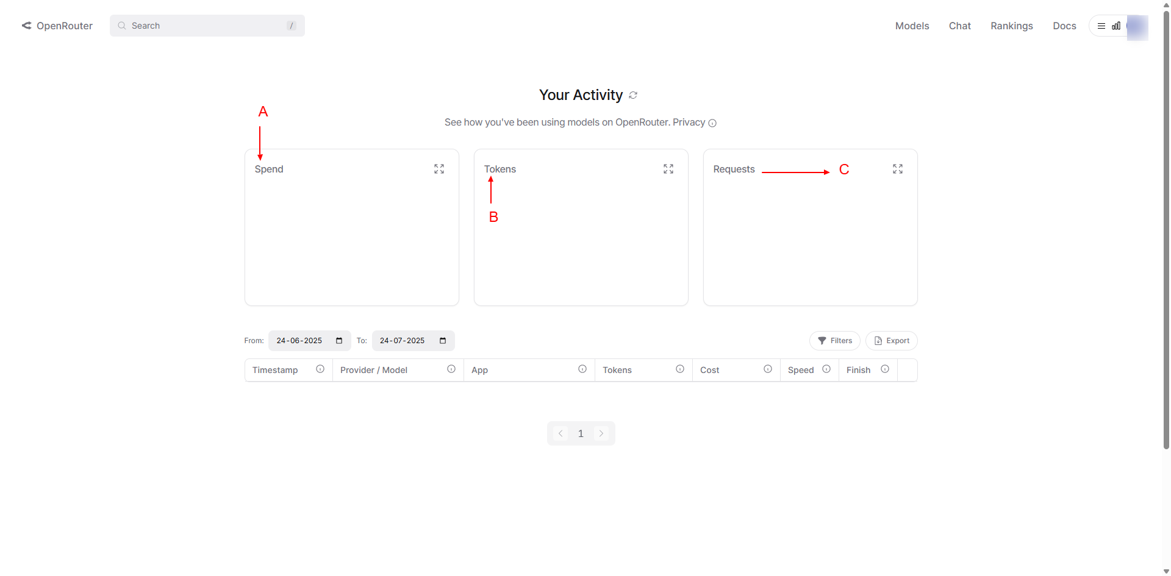Image resolution: width=1171 pixels, height=576 pixels.
Task: Open the From date calendar picker
Action: (339, 341)
